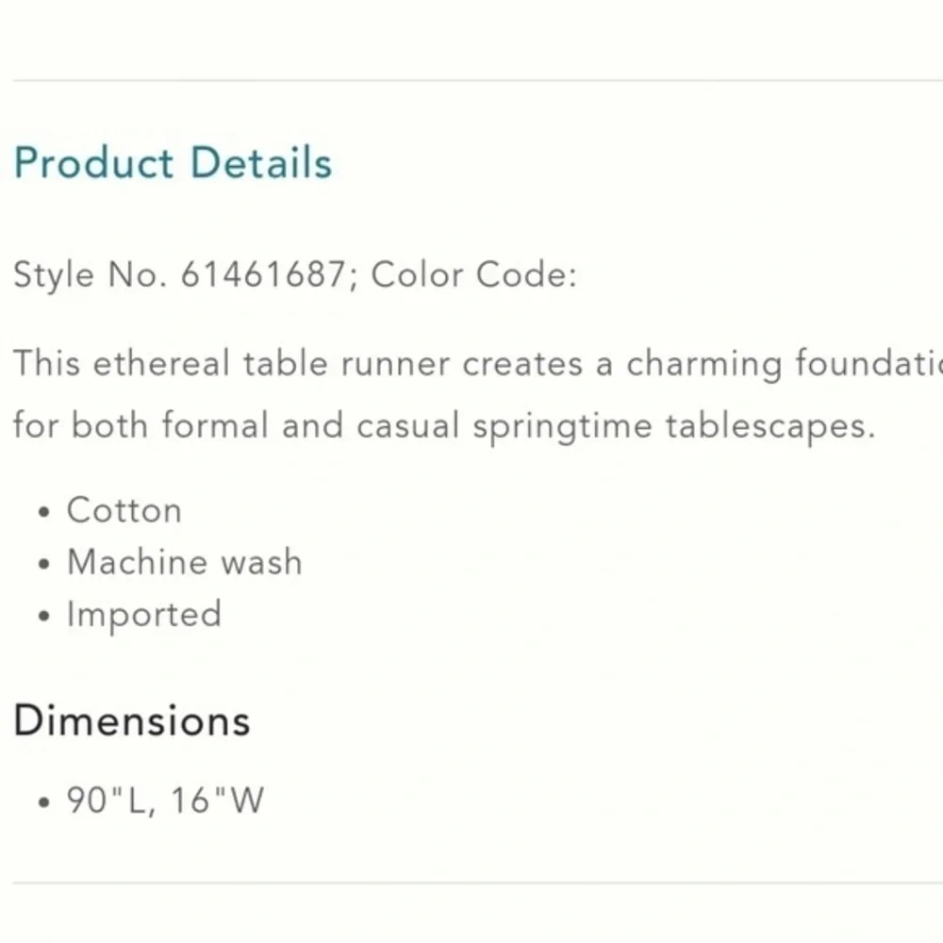Click the bullet dot before Cotton
This screenshot has width=943, height=943.
tap(43, 512)
